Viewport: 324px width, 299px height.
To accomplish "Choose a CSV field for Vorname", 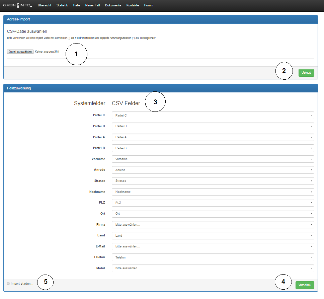I will tap(213, 159).
